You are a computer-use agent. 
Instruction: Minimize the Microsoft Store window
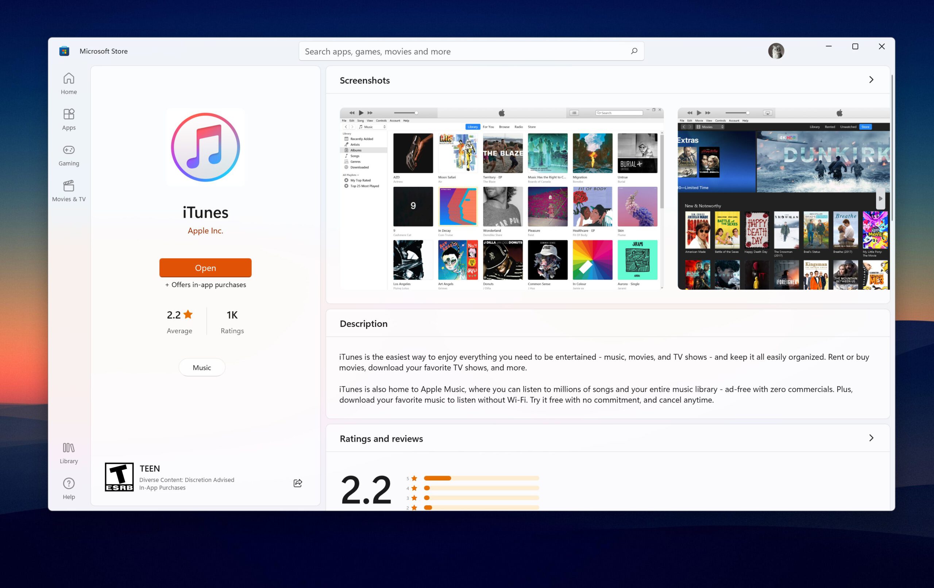tap(829, 47)
